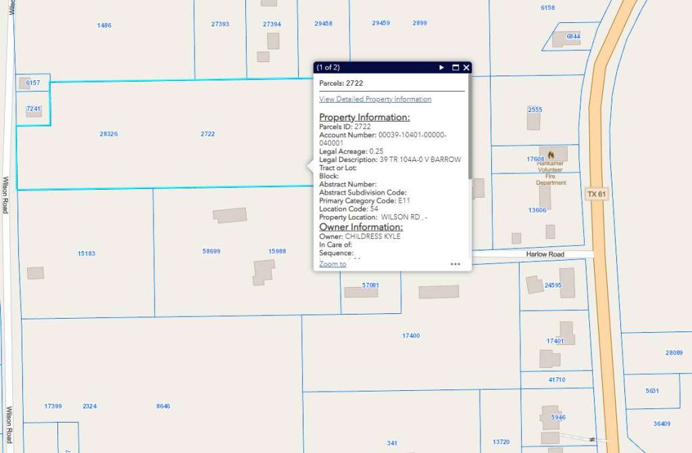Click the fire department flame icon
692x453 pixels.
pyautogui.click(x=550, y=154)
